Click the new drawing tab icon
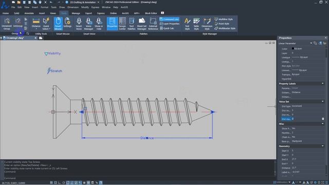Viewport: 329px width, 185px height. 41,38
